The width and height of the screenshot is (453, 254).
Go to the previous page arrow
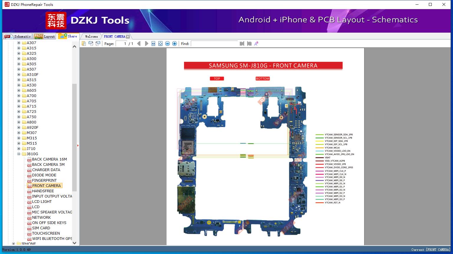click(139, 44)
